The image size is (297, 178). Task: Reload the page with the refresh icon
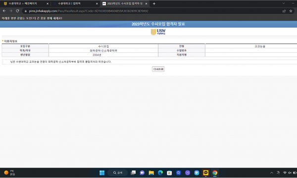click(x=17, y=11)
